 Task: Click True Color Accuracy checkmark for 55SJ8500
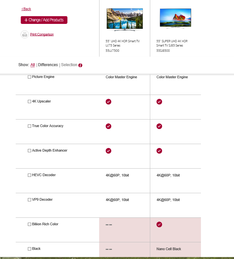coord(159,126)
